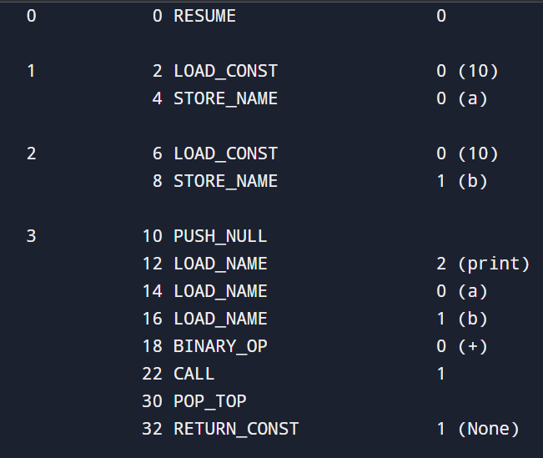Click byte offset 30 before POP_TOP

153,401
